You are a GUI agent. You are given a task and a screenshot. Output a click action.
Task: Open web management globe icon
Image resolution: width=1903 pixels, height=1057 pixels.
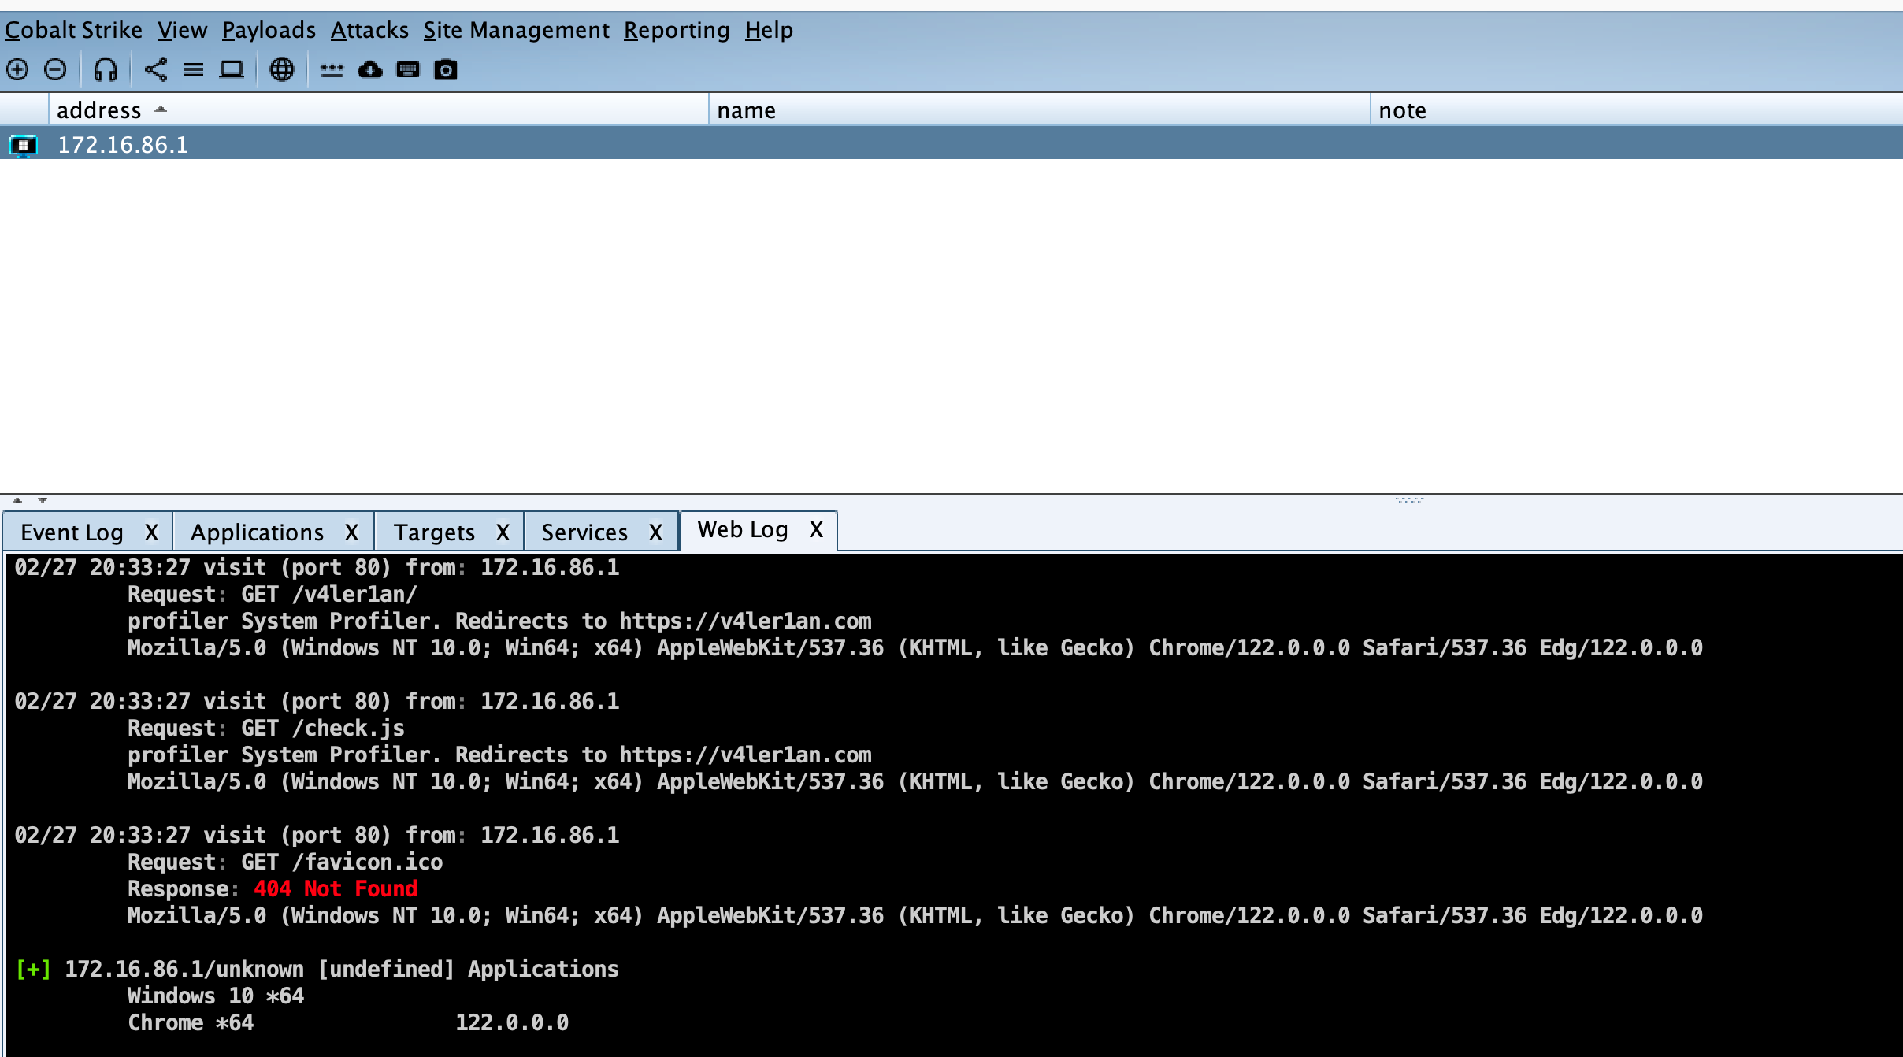point(282,70)
